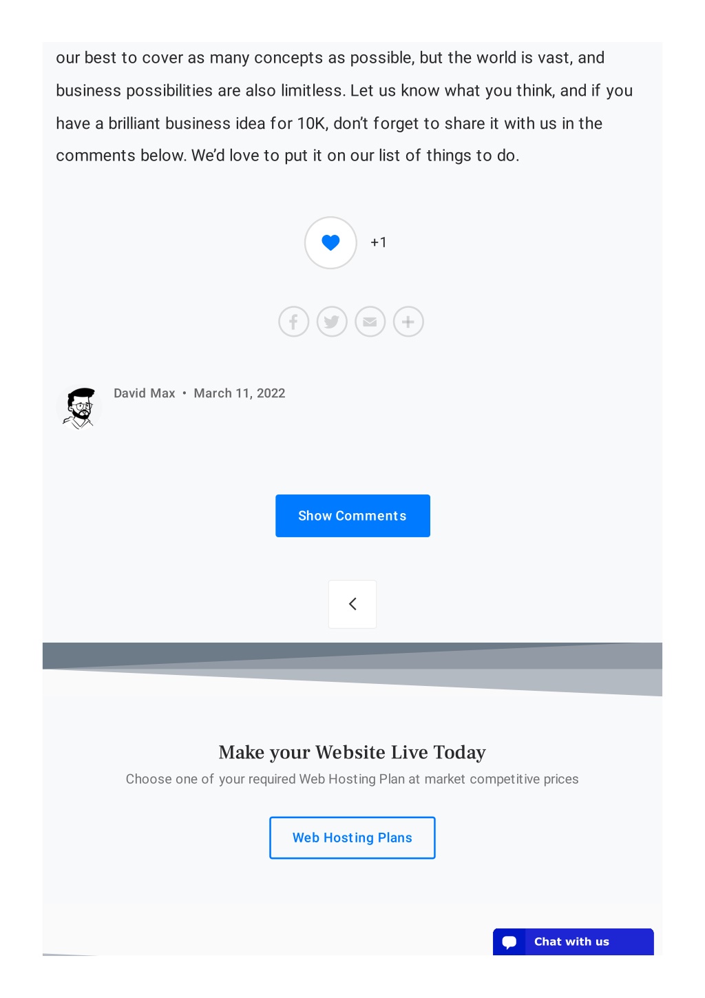Click the article closing paragraph

tap(344, 107)
